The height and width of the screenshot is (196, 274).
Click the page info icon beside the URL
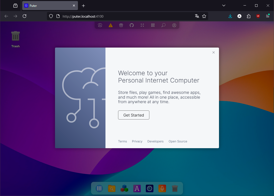pyautogui.click(x=58, y=16)
